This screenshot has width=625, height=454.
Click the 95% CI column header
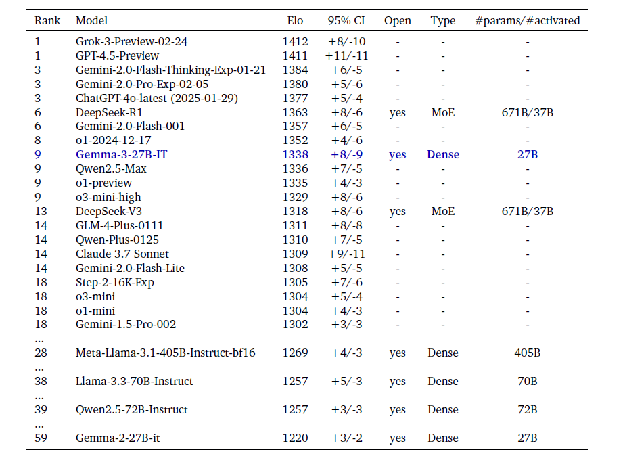tap(346, 20)
